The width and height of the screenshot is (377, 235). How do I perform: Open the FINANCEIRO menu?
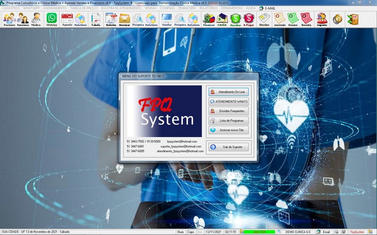187,8
